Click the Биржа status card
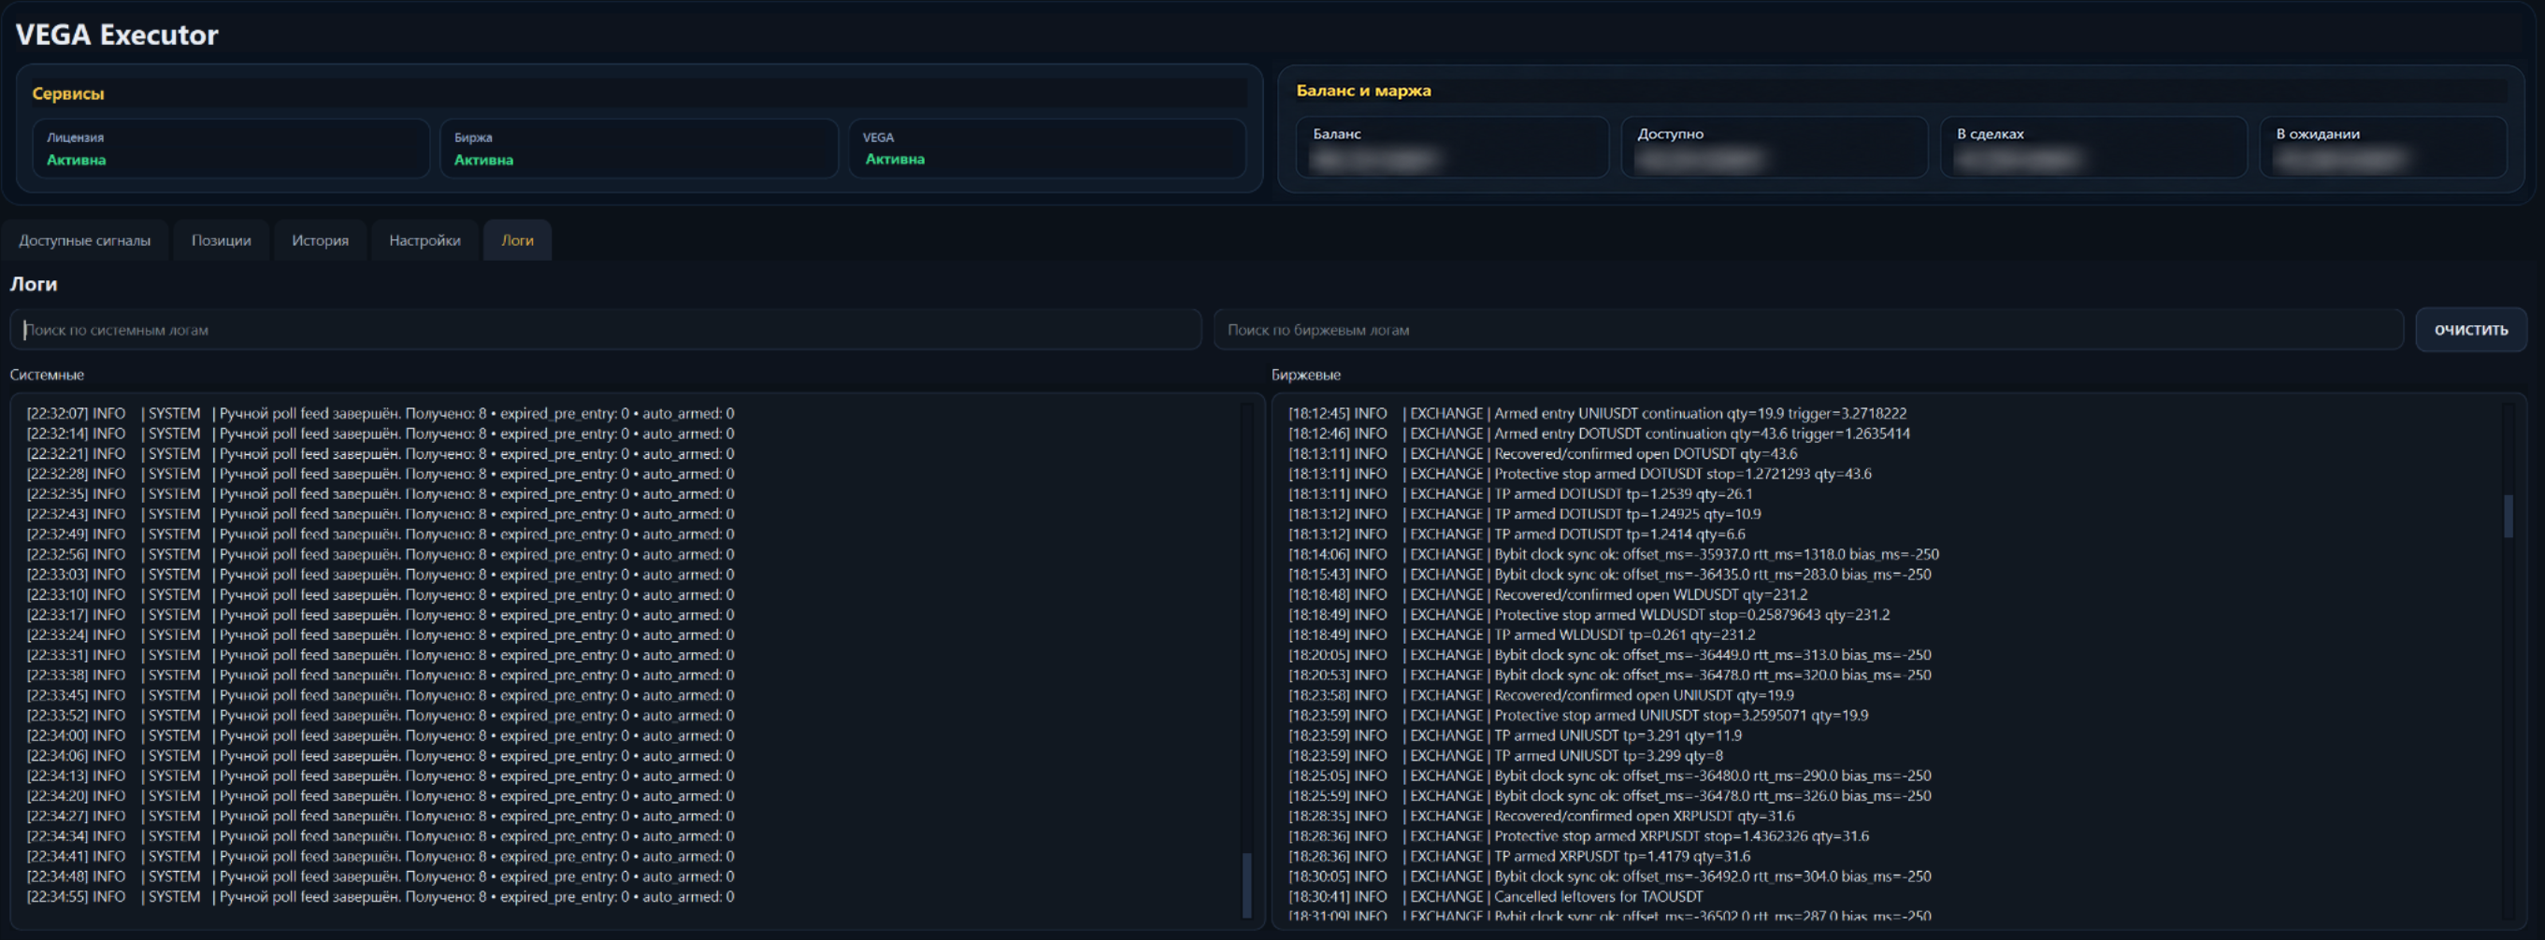Image resolution: width=2545 pixels, height=940 pixels. pos(640,149)
